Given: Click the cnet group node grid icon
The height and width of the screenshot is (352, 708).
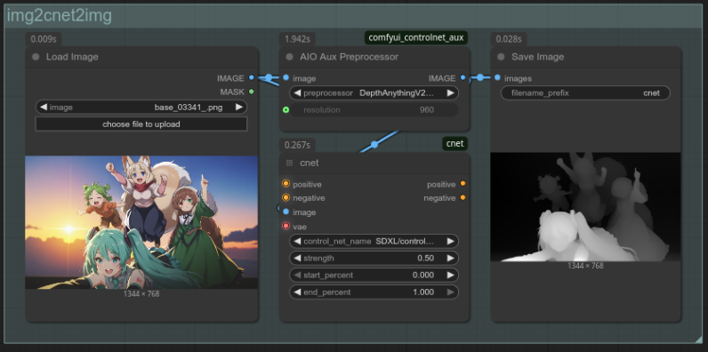Looking at the screenshot, I should [x=289, y=163].
